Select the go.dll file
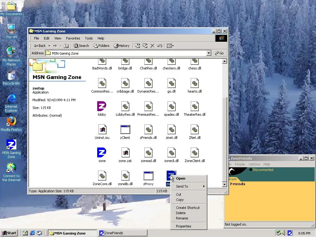Screen dimensions: 316x237 [172, 85]
